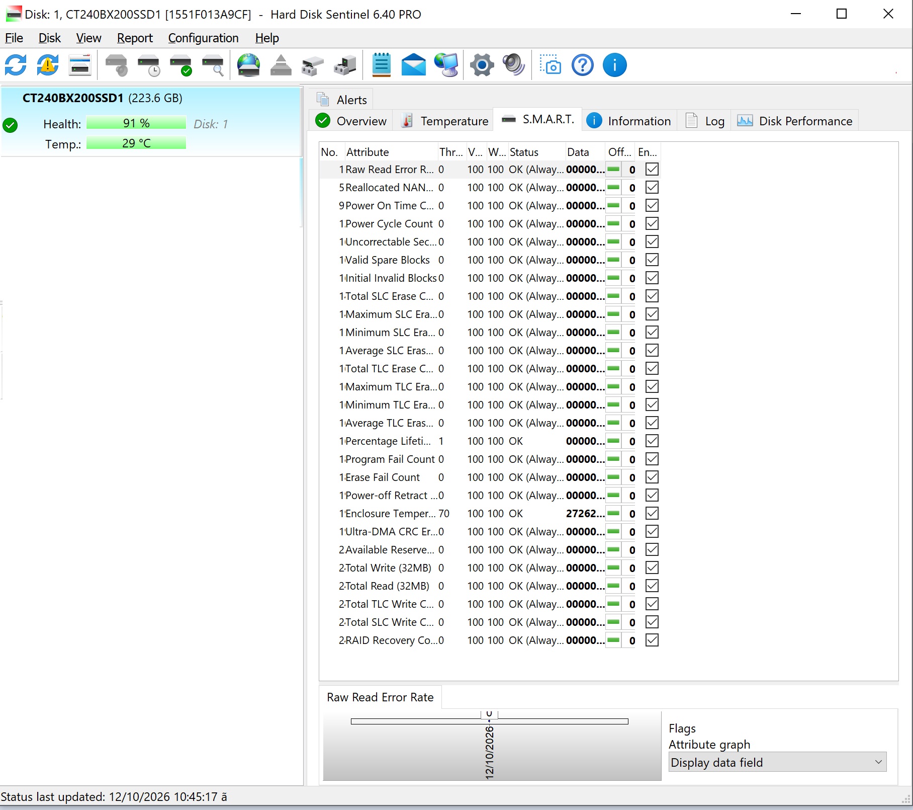Toggle checkbox for Erase Fail Count row
The height and width of the screenshot is (810, 913).
coord(652,477)
